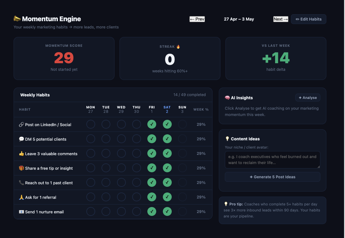Check Tuesday for Ask for 1 referral
This screenshot has height=238, width=345.
106,197
